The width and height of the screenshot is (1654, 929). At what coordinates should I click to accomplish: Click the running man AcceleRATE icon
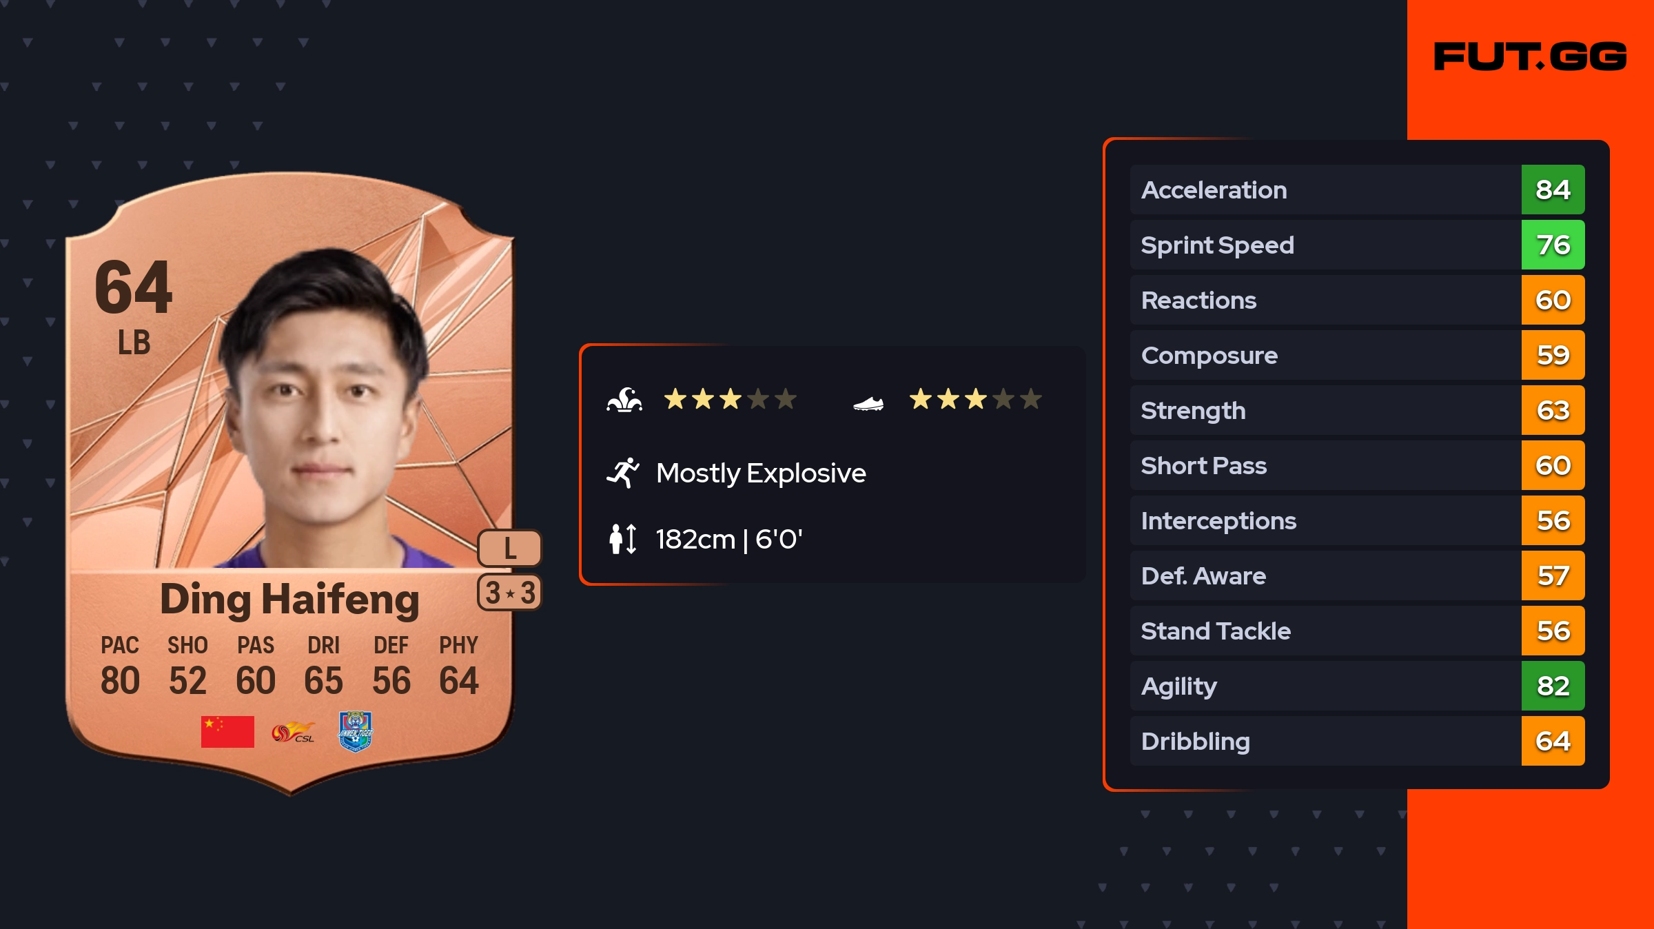623,473
